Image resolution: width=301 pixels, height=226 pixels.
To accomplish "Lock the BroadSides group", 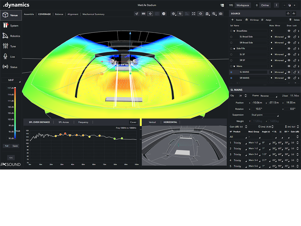I will (295, 31).
